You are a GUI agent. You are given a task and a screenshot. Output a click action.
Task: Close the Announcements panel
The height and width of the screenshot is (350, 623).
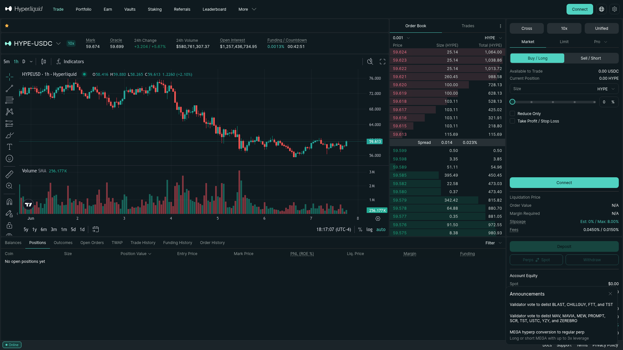pos(610,294)
